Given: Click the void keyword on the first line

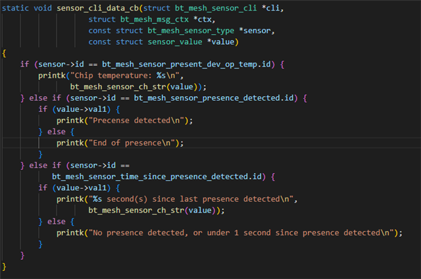Looking at the screenshot, I should [x=43, y=9].
